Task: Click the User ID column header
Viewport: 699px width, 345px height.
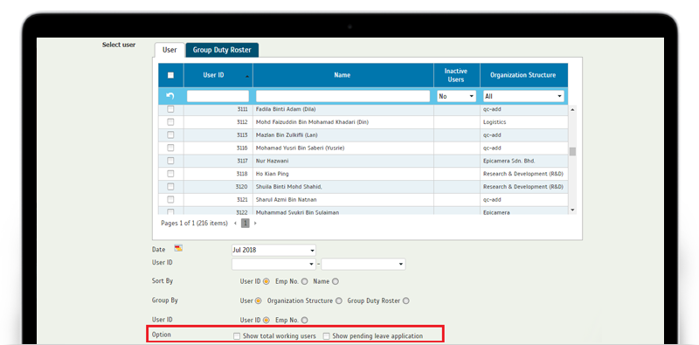Action: [x=218, y=75]
